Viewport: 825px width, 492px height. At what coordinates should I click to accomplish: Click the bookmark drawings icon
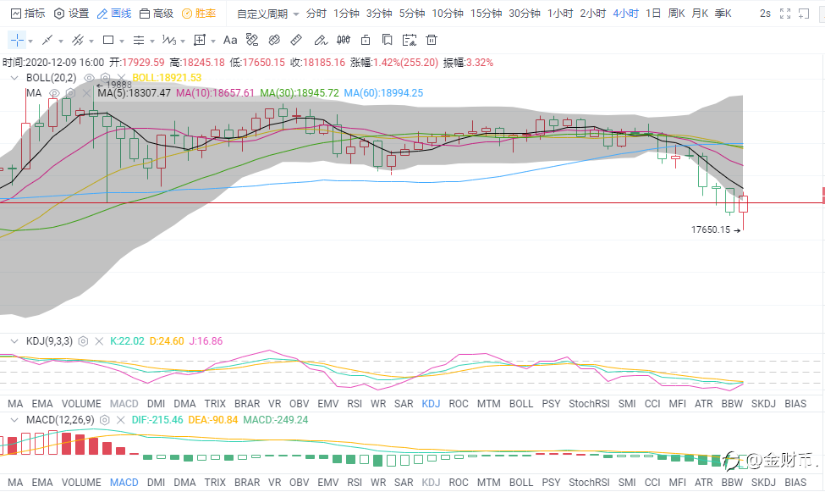click(388, 40)
